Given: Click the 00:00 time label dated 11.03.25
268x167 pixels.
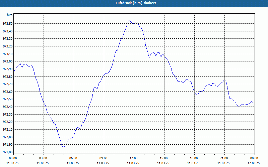Looking at the screenshot, I should [x=13, y=158].
